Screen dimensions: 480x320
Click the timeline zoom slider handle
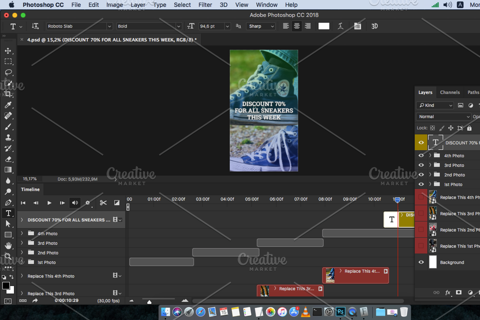[149, 302]
